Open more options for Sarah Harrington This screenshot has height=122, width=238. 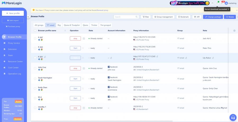(x=83, y=79)
